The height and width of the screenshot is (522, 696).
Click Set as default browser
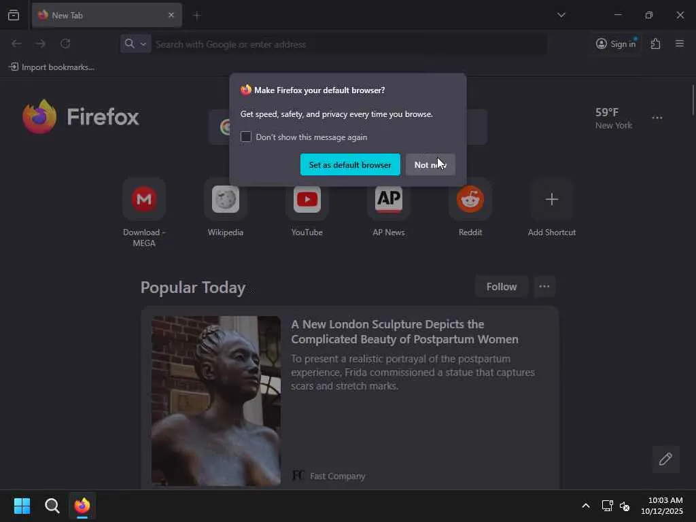point(350,164)
